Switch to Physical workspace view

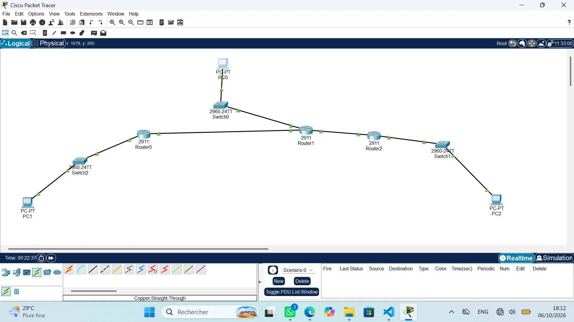[x=49, y=43]
